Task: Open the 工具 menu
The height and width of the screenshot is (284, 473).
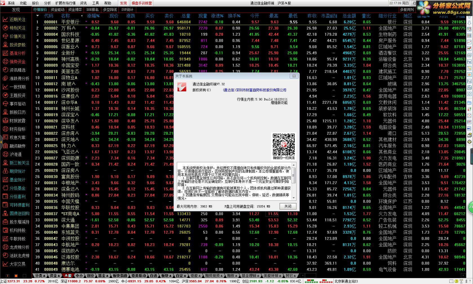Action: [95, 3]
